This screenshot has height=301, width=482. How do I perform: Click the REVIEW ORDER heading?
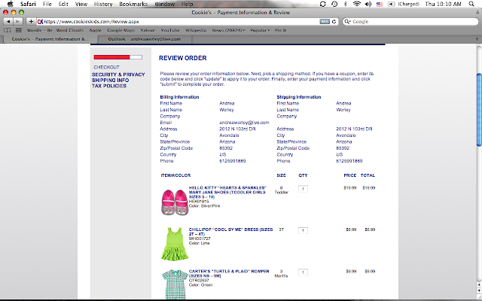182,58
